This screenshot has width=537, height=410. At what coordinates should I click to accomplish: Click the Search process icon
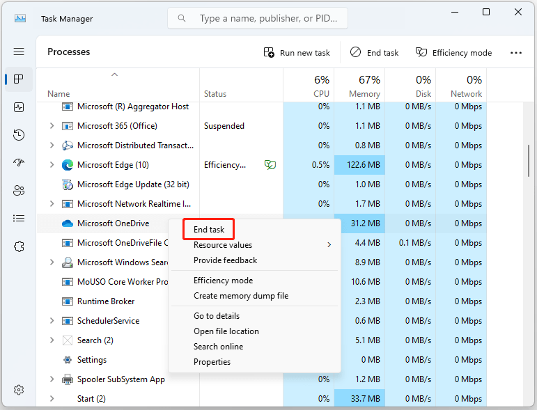[68, 340]
